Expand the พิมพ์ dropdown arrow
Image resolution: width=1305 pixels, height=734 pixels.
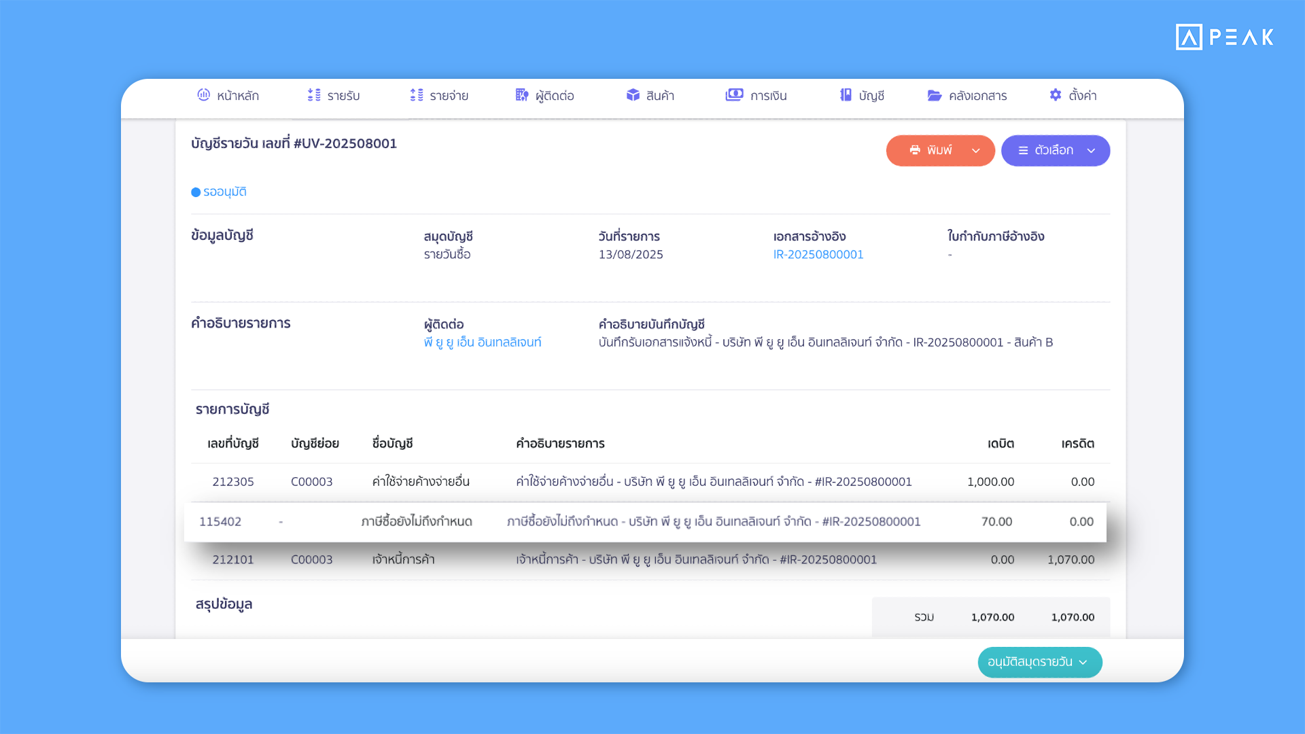[x=976, y=151]
